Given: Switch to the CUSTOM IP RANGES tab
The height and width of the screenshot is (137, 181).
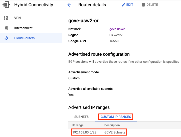Looking at the screenshot, I should (x=116, y=117).
